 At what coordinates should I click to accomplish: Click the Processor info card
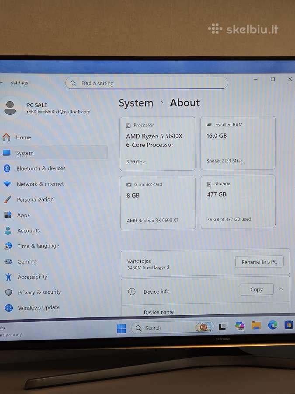(x=157, y=144)
